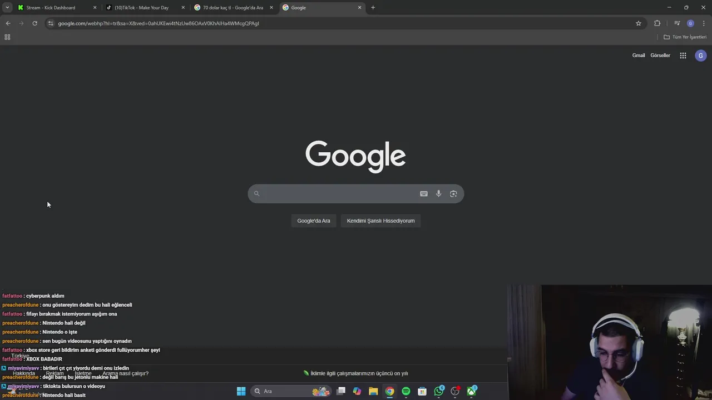This screenshot has height=400, width=712.
Task: Open Arama nasıl çalışır footer link
Action: [x=125, y=373]
